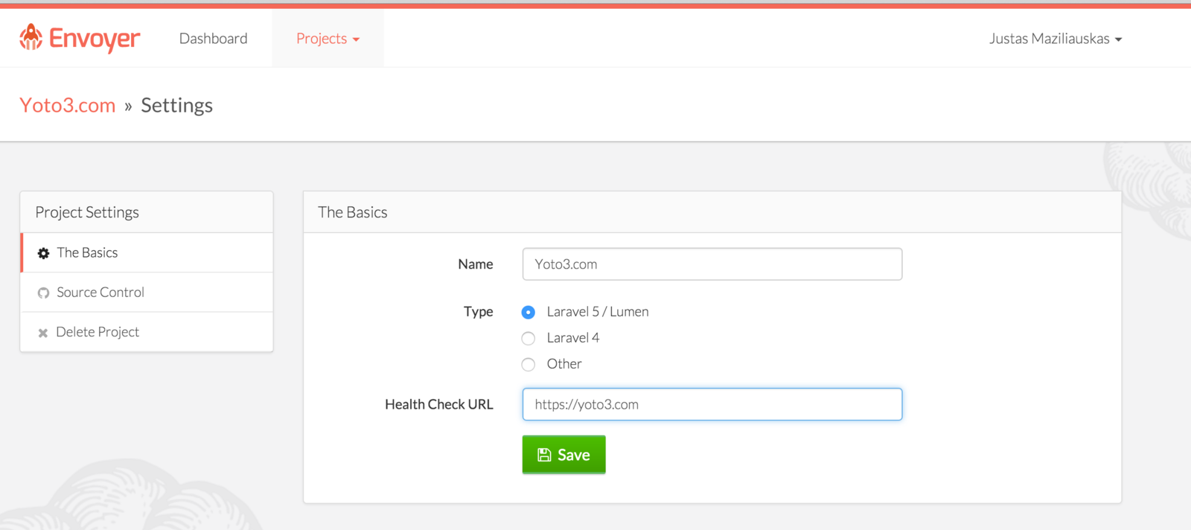Click the Other label text
Image resolution: width=1191 pixels, height=530 pixels.
(564, 364)
